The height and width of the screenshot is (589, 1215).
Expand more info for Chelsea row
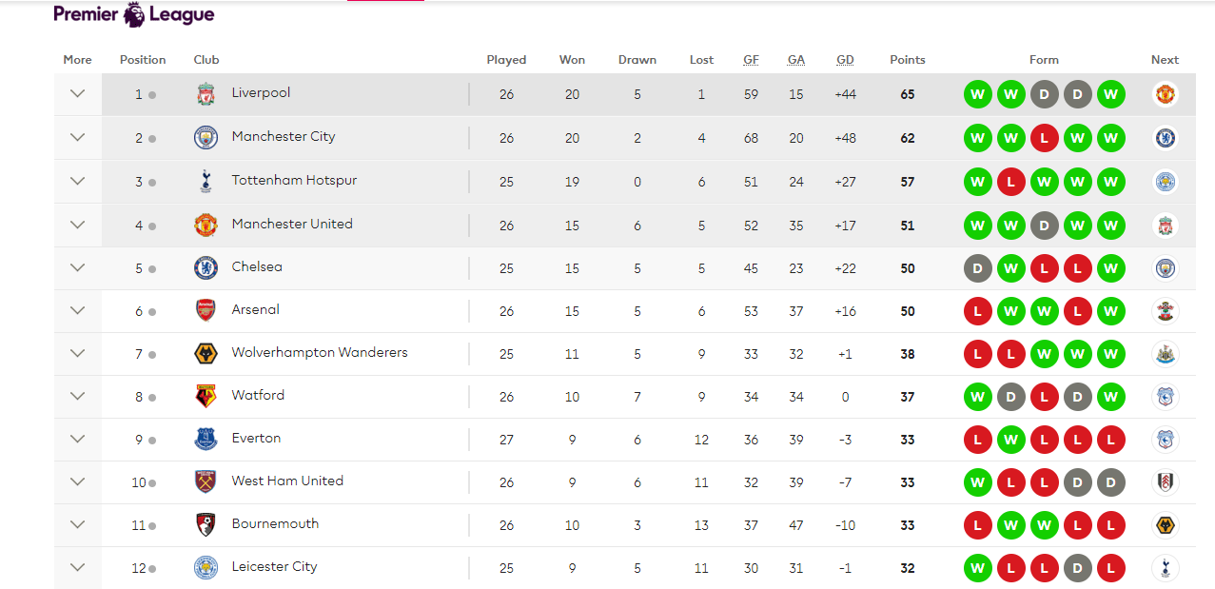78,267
